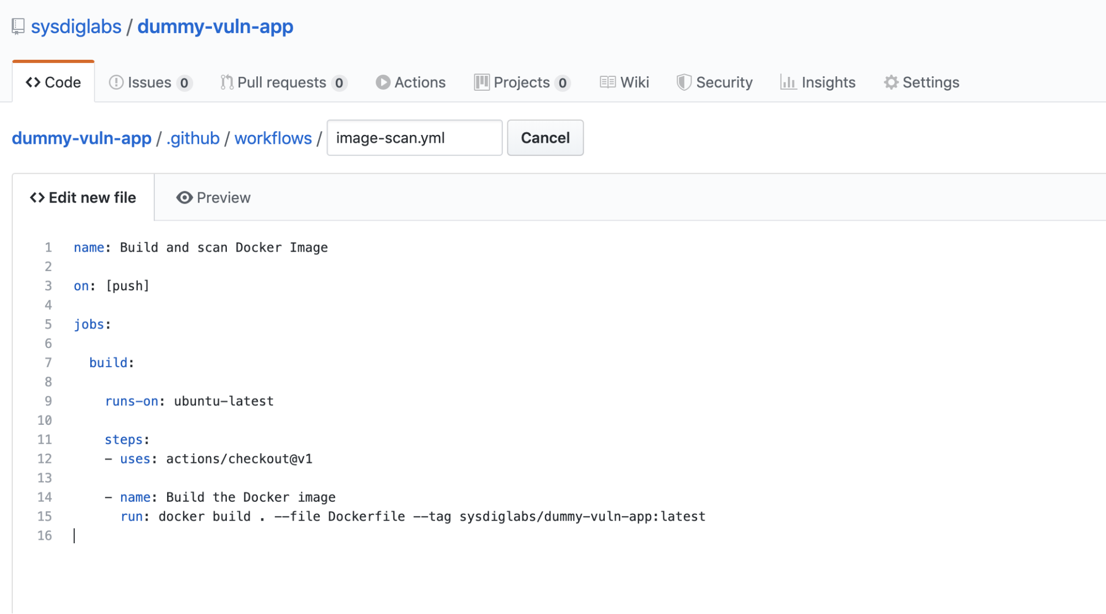Click the image-scan.yml filename field
The width and height of the screenshot is (1106, 614).
click(x=414, y=138)
